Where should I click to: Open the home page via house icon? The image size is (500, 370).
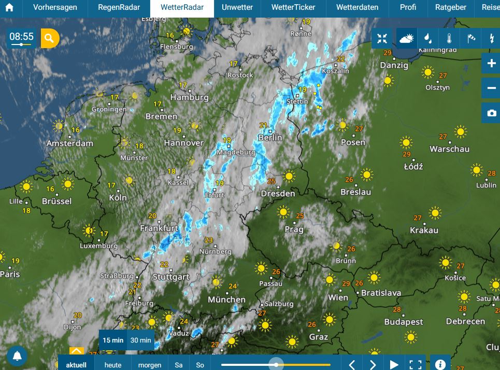9,7
